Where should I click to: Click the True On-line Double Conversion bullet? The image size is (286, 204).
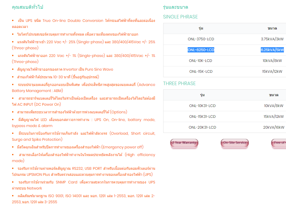(x=84, y=24)
